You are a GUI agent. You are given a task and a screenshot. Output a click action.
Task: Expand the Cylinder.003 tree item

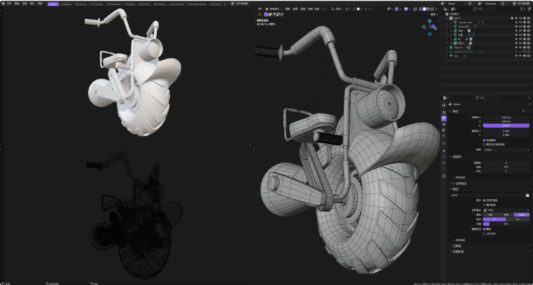[452, 22]
